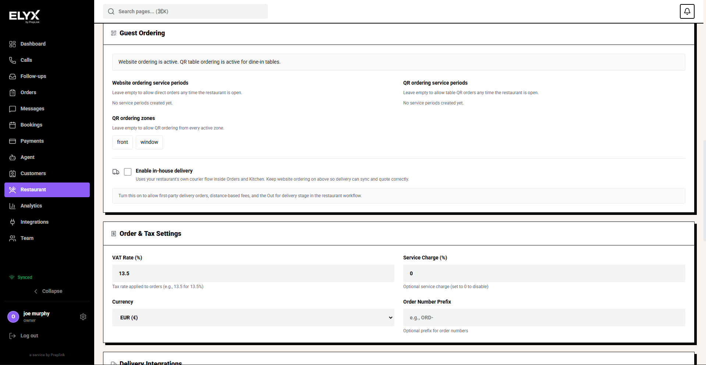This screenshot has width=706, height=365.
Task: Click 'QR ordering service periods' heading
Action: coord(435,83)
